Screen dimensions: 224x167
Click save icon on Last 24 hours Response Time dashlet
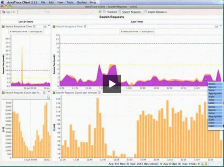pyautogui.click(x=45, y=26)
